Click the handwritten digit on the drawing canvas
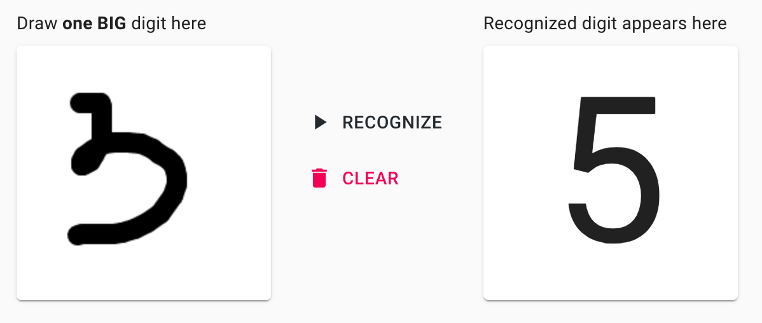 pos(127,168)
